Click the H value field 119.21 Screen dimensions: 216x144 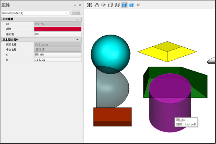pyautogui.click(x=58, y=60)
